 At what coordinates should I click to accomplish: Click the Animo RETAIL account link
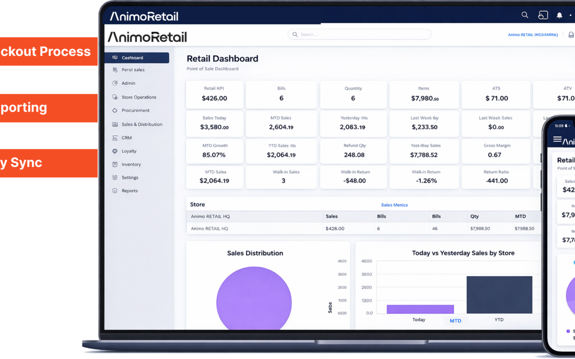532,35
